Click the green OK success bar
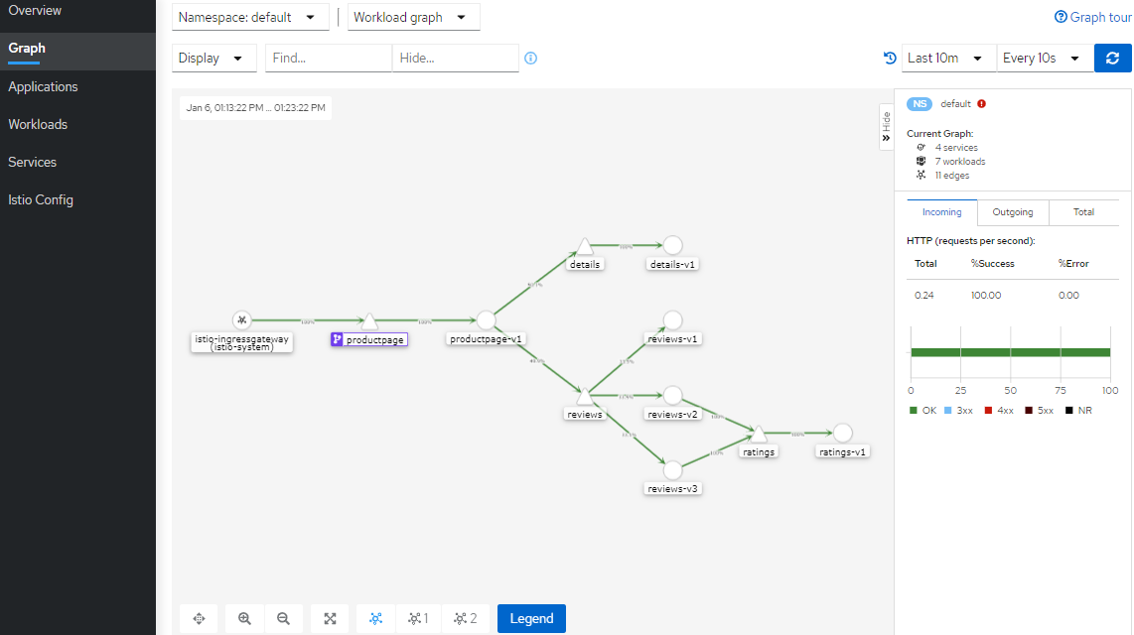The image size is (1134, 635). tap(1010, 352)
